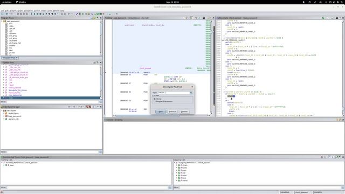Select srand in Outgoing Calls
345x194 pixels.
pos(185,181)
